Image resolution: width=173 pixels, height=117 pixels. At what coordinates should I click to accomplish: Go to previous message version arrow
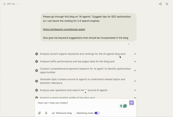[129, 44]
